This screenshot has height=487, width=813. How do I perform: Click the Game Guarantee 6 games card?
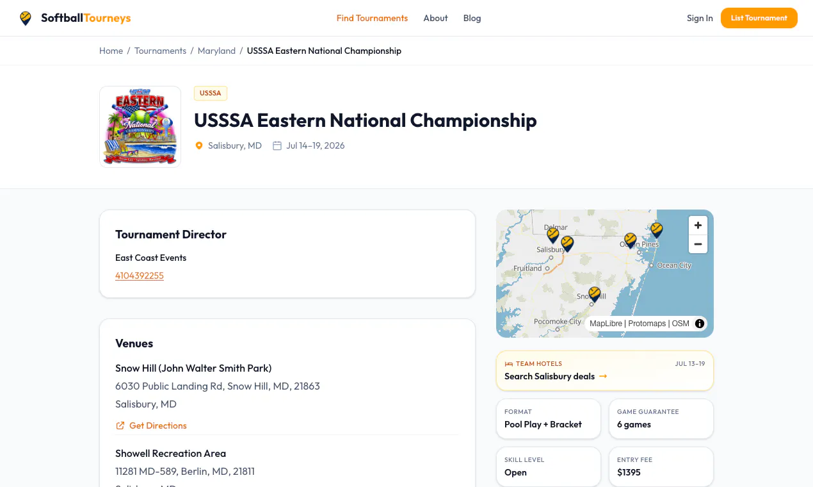coord(661,419)
